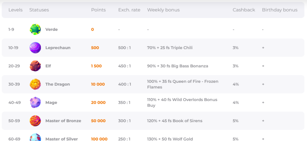Click the green Verde status icon
The height and width of the screenshot is (141, 307).
pos(35,29)
